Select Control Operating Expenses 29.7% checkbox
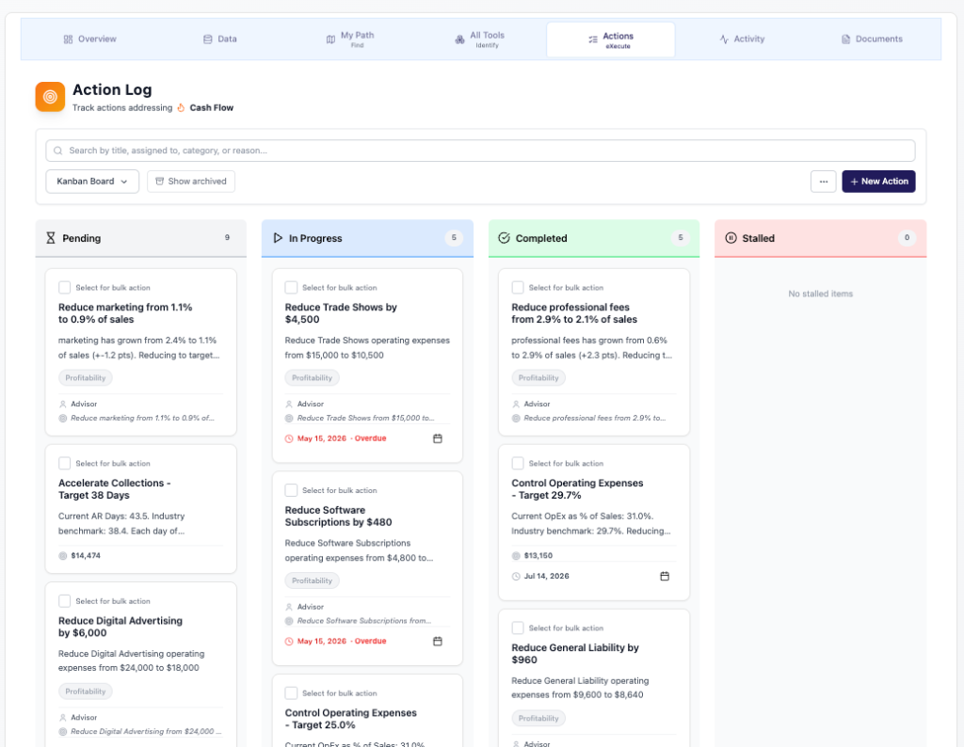This screenshot has height=747, width=964. (x=518, y=463)
